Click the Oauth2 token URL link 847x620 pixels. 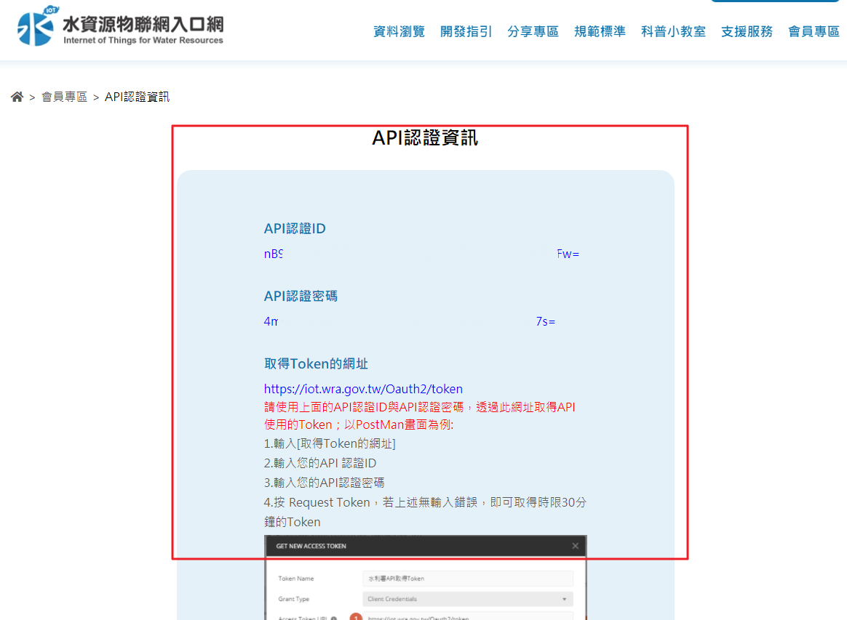[363, 389]
